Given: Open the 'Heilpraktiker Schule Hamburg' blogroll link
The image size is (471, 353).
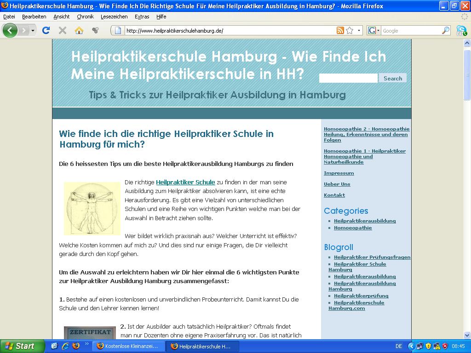Looking at the screenshot, I should tap(357, 267).
